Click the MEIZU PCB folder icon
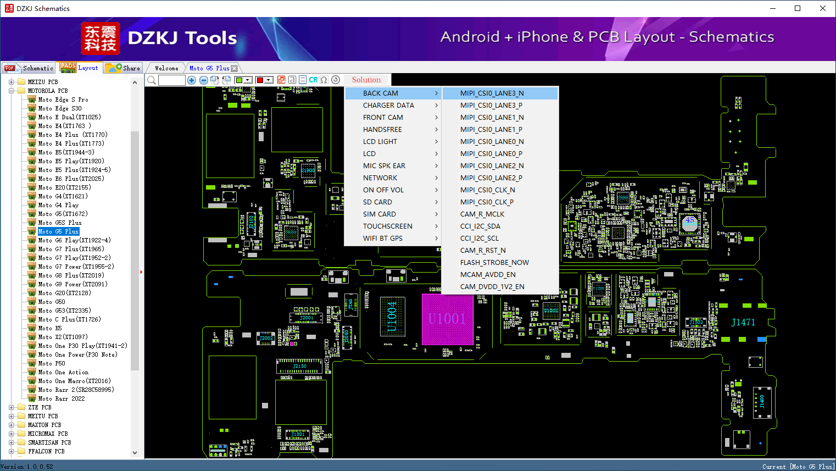Viewport: 836px width, 471px height. coord(21,82)
